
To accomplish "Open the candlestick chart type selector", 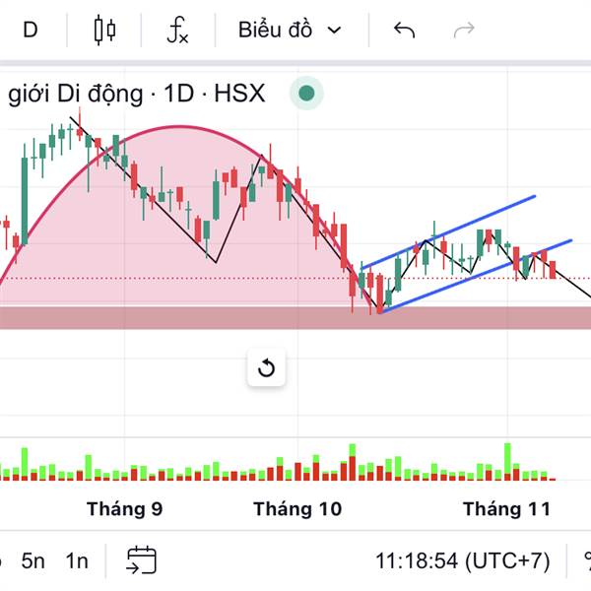I will [104, 30].
